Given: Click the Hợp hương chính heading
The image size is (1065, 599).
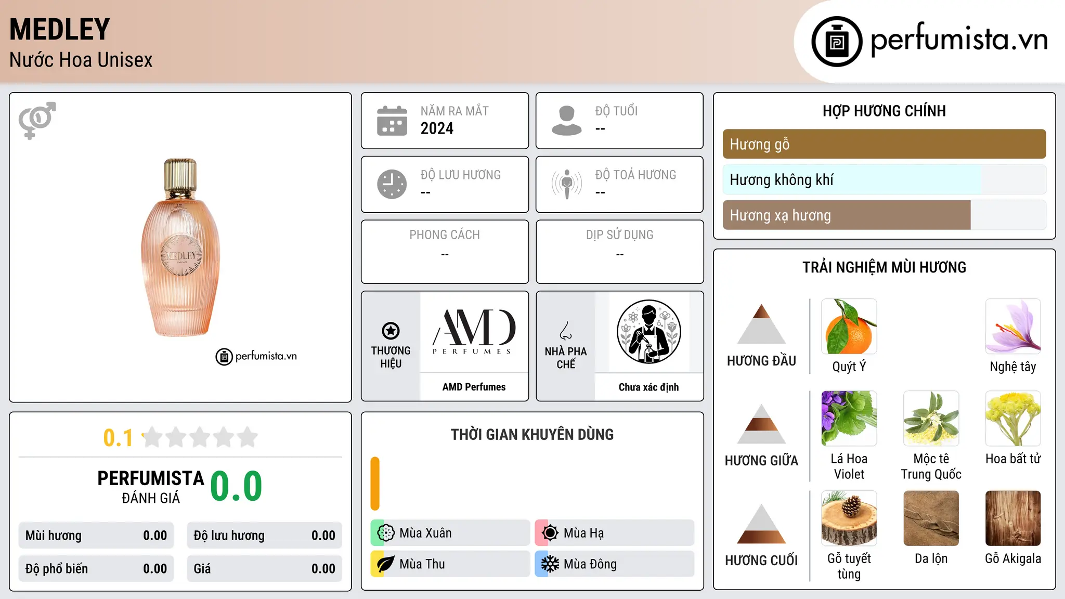Looking at the screenshot, I should pyautogui.click(x=884, y=111).
